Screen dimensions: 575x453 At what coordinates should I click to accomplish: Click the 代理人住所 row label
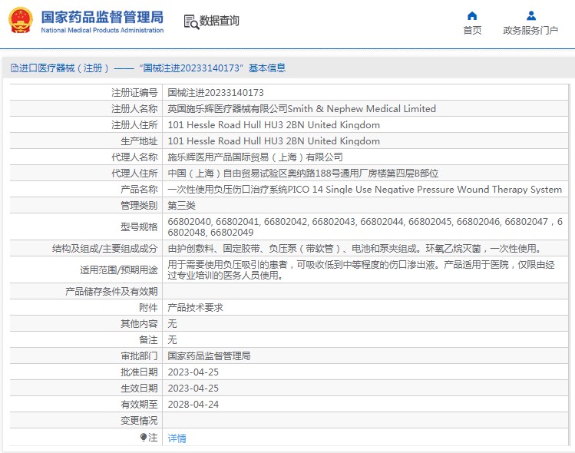tap(134, 173)
